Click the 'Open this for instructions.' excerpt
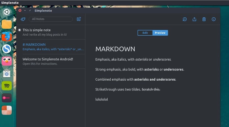Image resolution: width=229 pixels, height=127 pixels. (40, 64)
